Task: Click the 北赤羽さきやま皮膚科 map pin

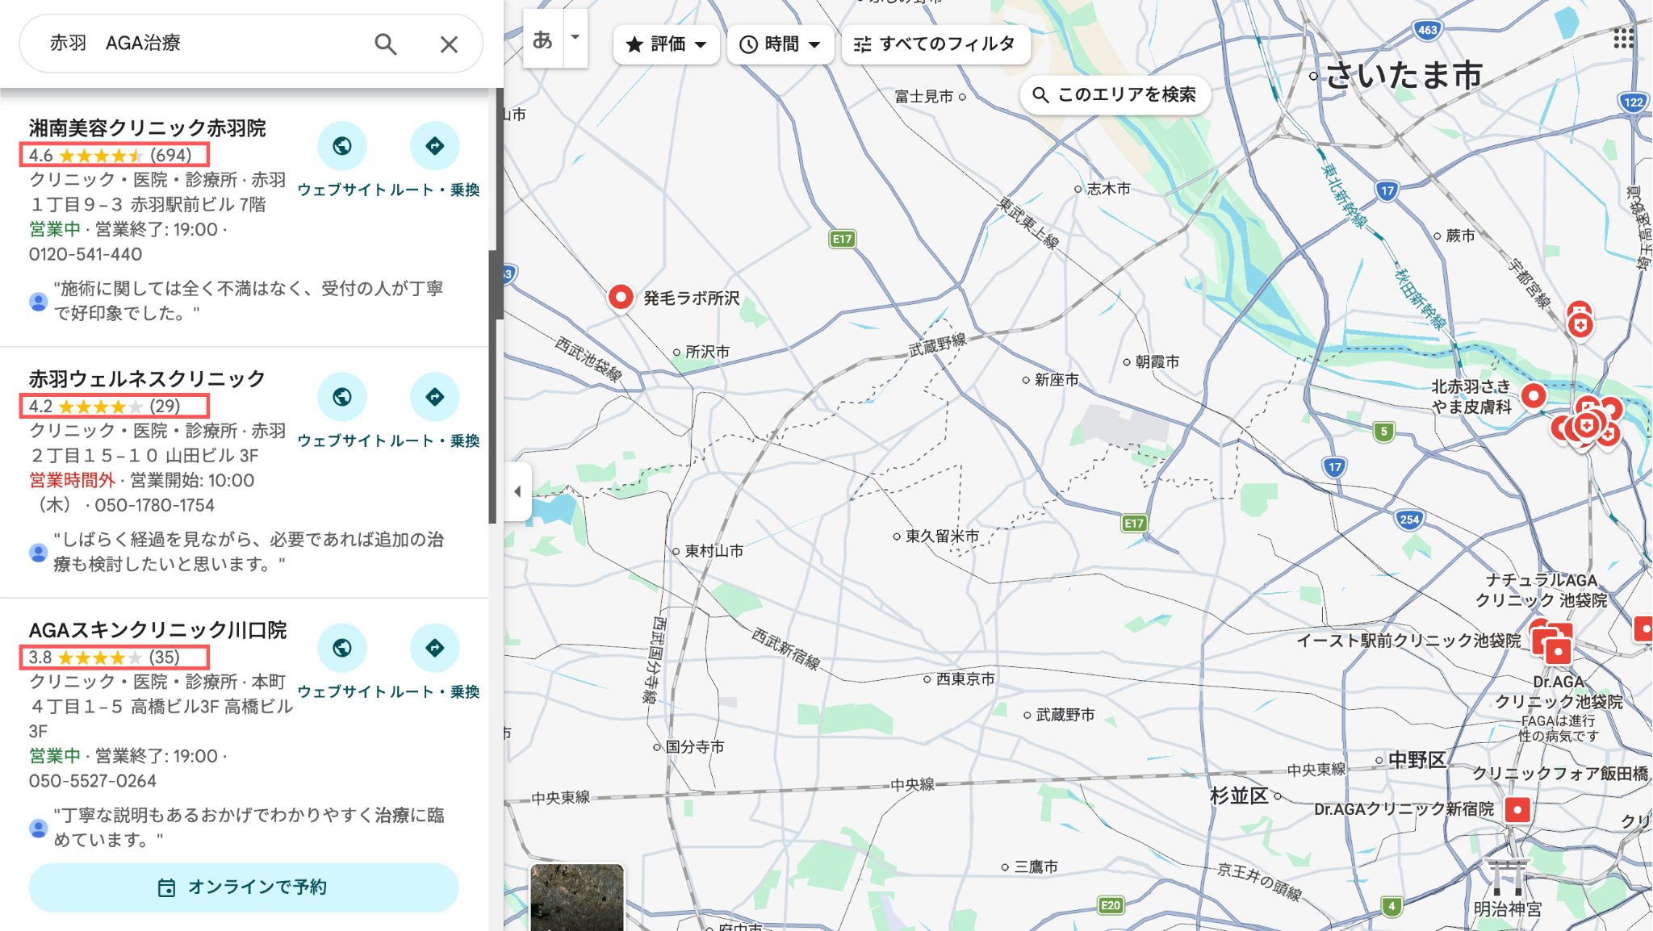Action: pos(1533,396)
